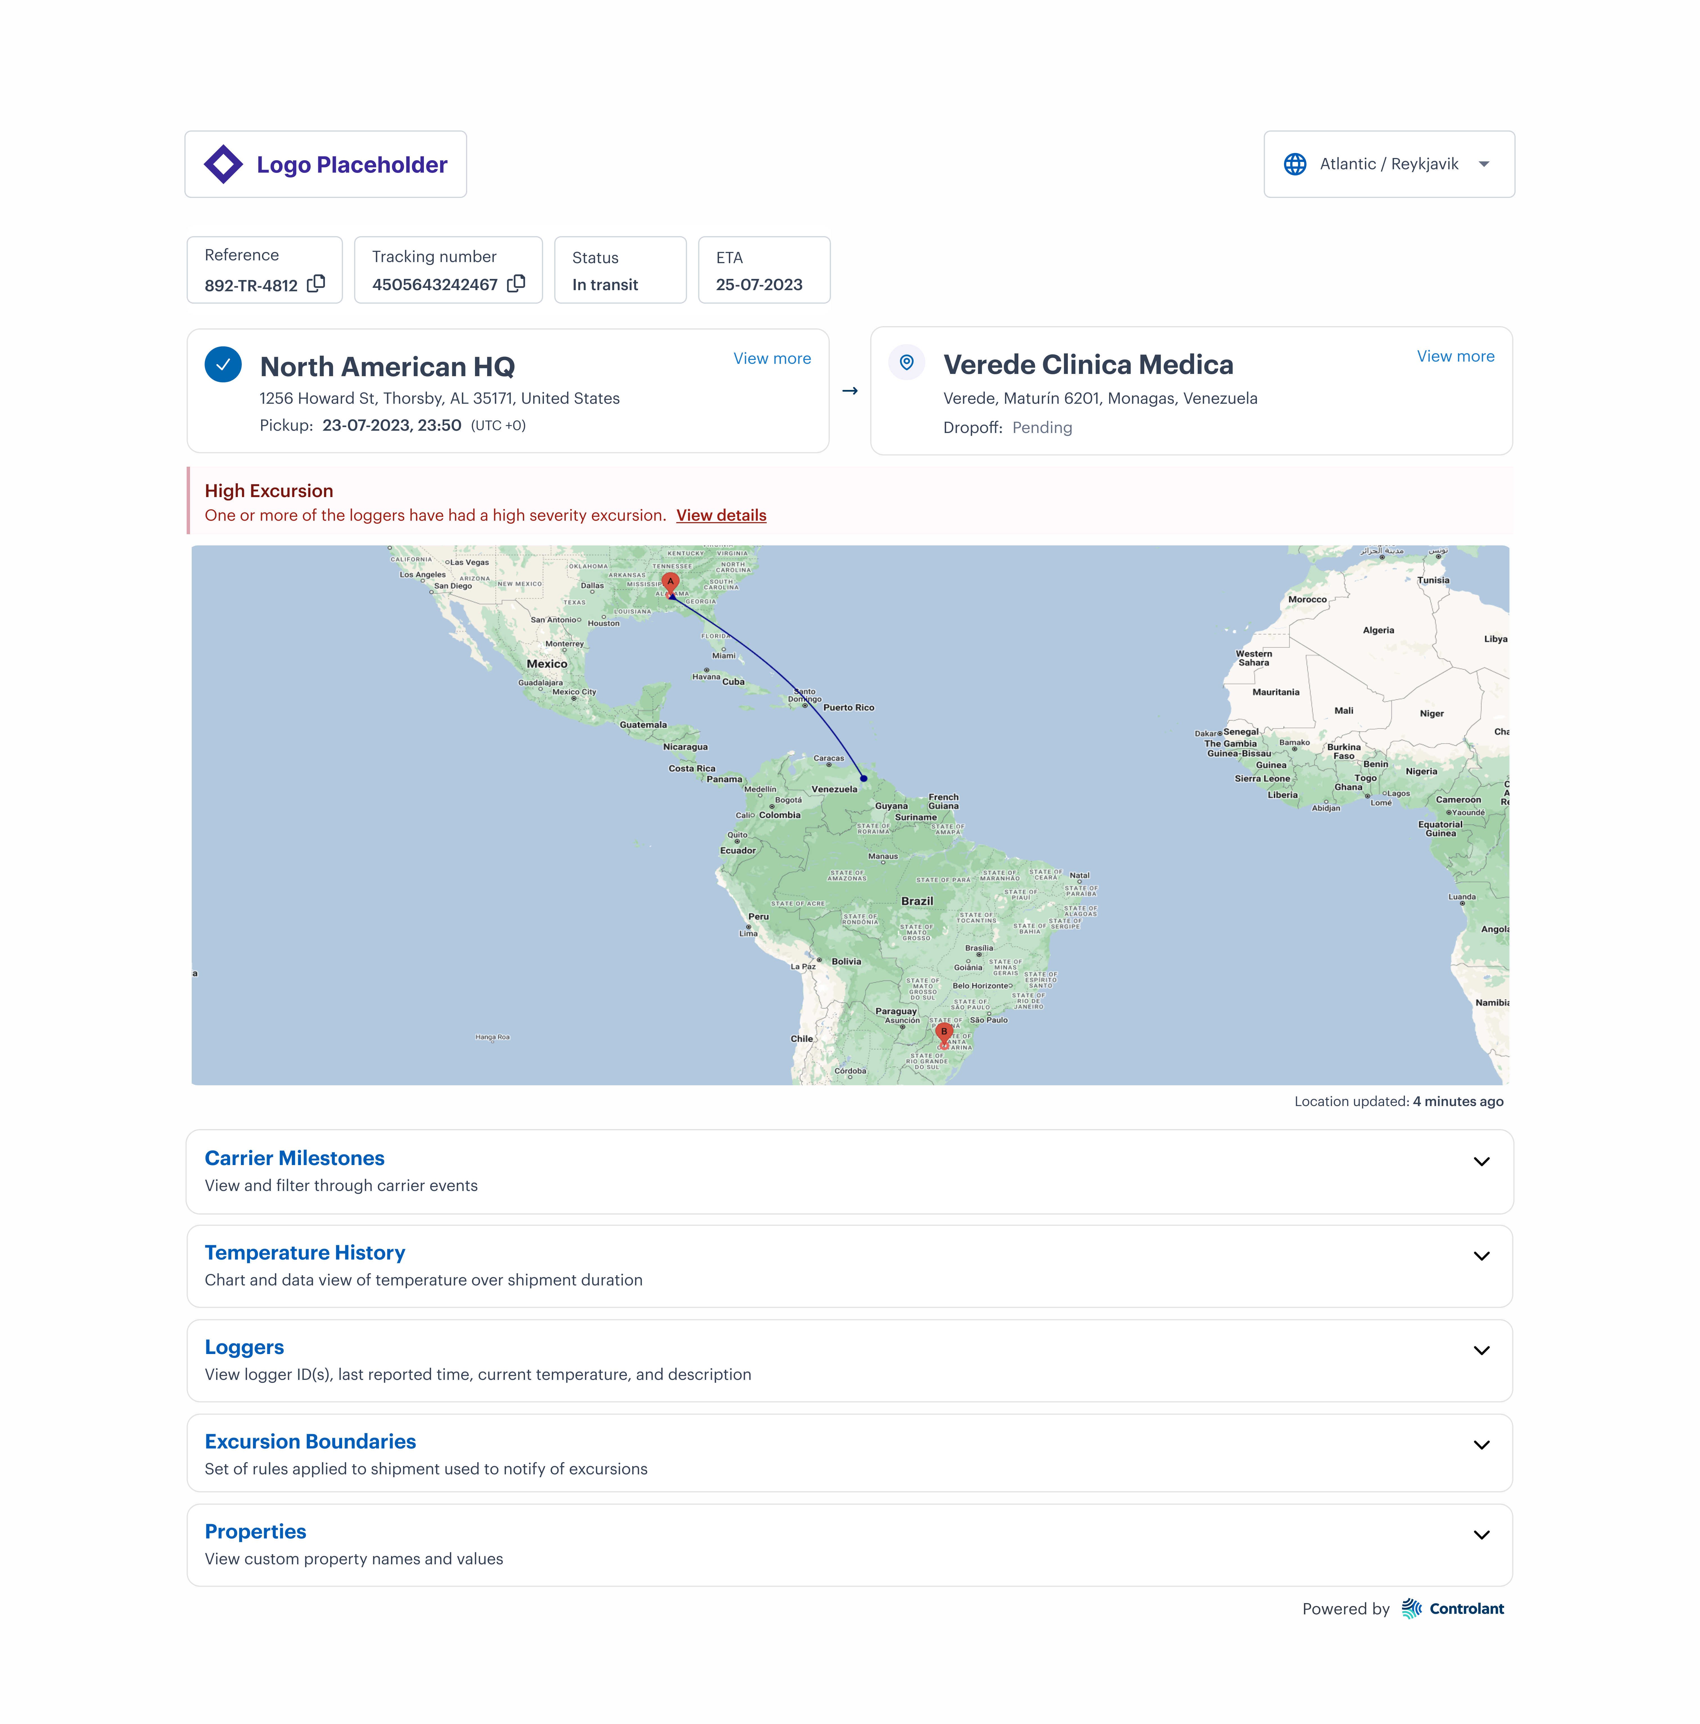Click the High Excursion alert title
This screenshot has height=1724, width=1700.
click(x=268, y=491)
